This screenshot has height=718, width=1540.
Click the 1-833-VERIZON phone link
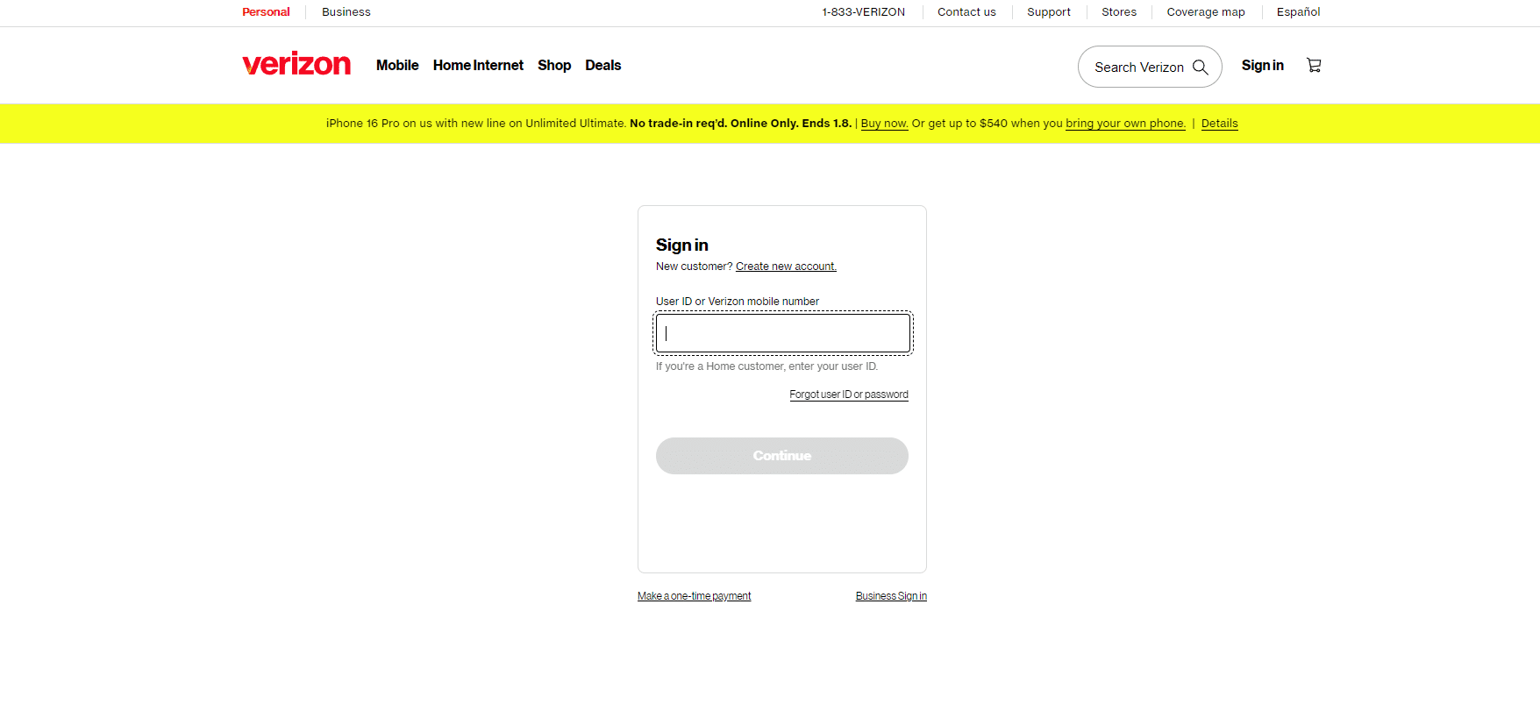[x=864, y=12]
